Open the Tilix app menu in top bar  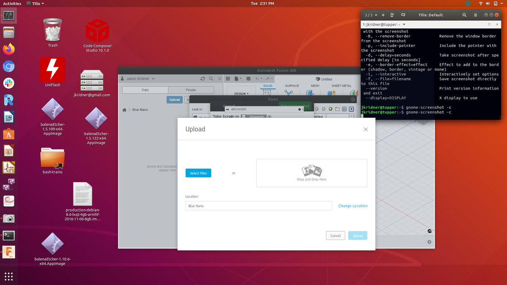click(35, 3)
